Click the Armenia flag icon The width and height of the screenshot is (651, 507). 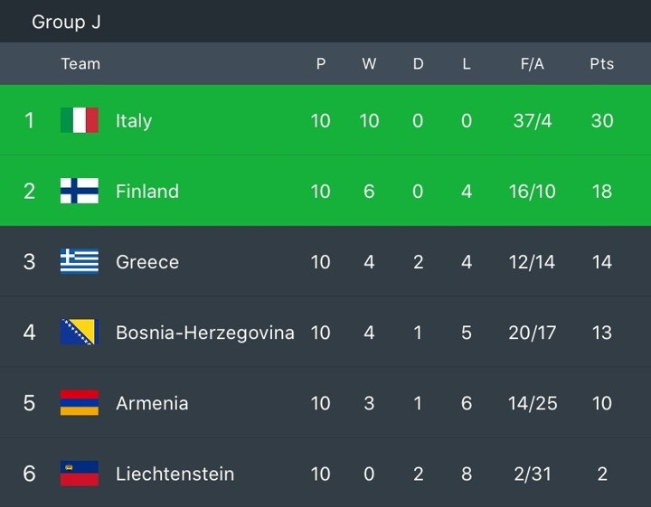pos(80,402)
